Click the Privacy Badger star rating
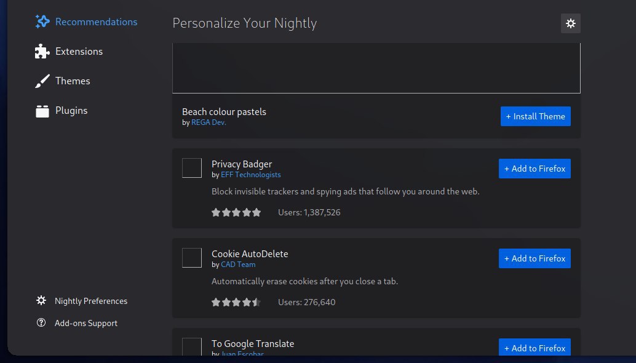636x363 pixels. [x=236, y=212]
